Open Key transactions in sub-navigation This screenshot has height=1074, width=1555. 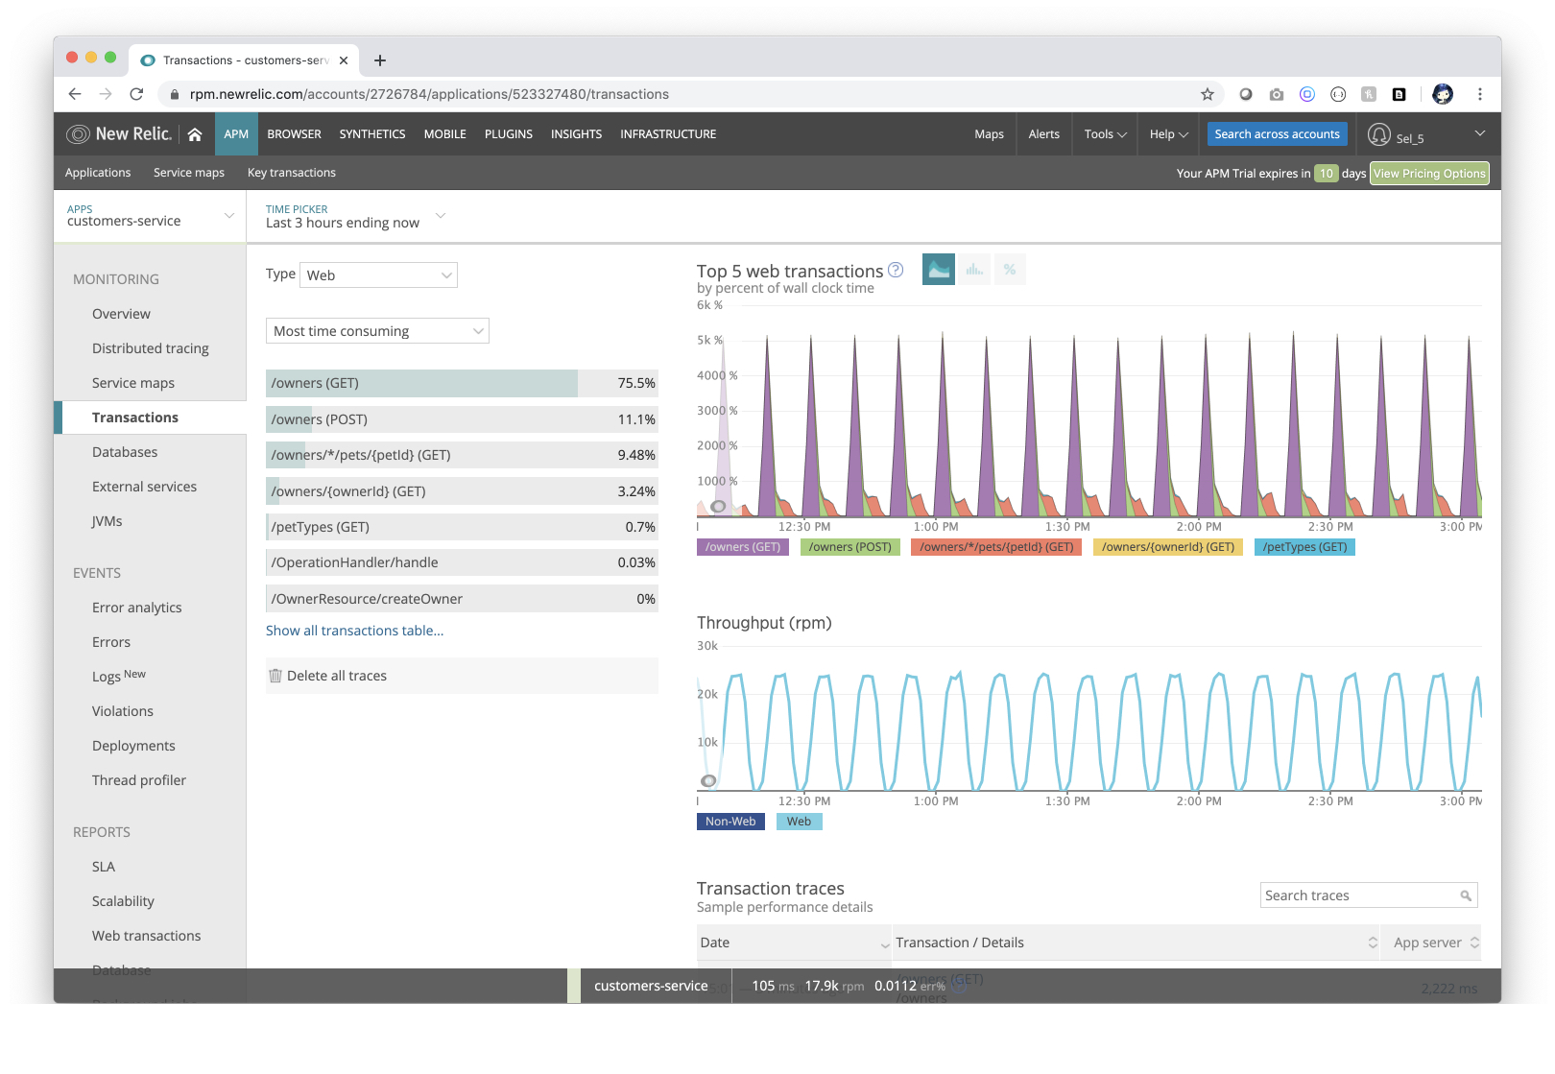click(292, 173)
